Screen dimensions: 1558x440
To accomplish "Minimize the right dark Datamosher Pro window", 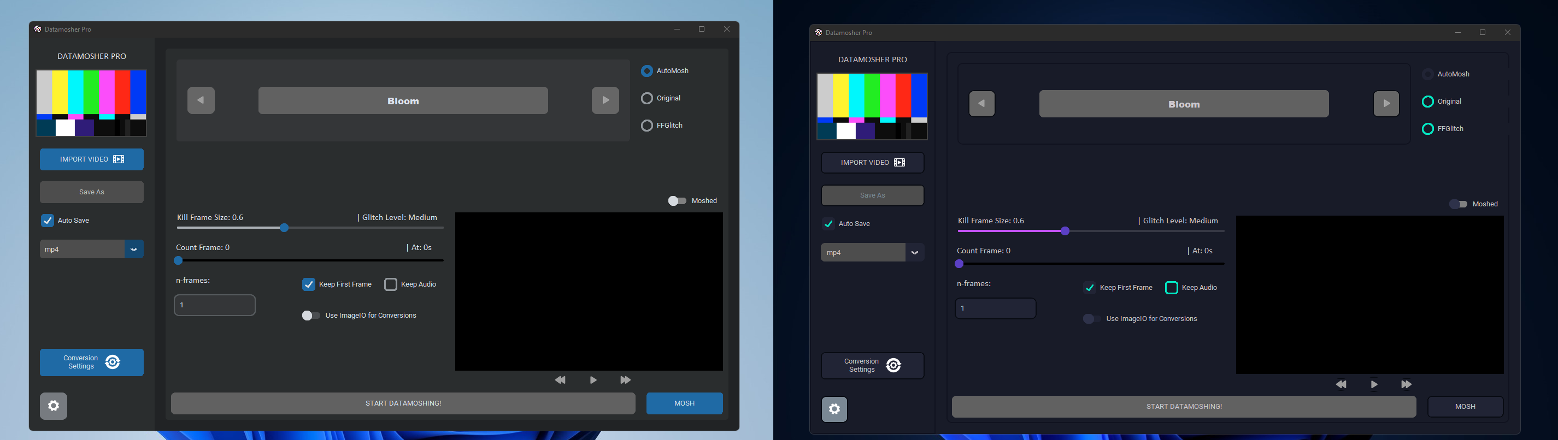I will coord(1457,33).
